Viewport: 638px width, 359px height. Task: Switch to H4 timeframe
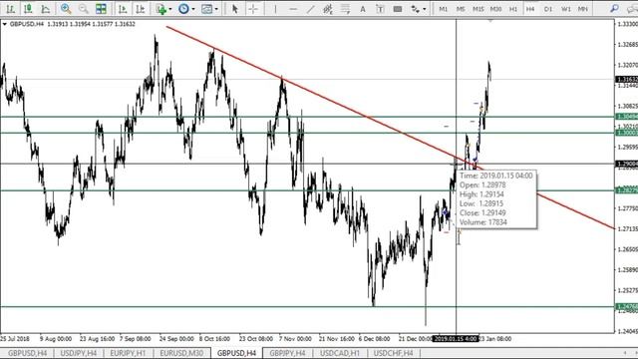point(530,9)
